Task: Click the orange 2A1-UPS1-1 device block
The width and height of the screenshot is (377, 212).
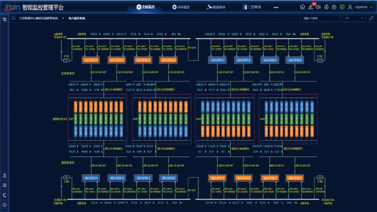Action: point(90,60)
